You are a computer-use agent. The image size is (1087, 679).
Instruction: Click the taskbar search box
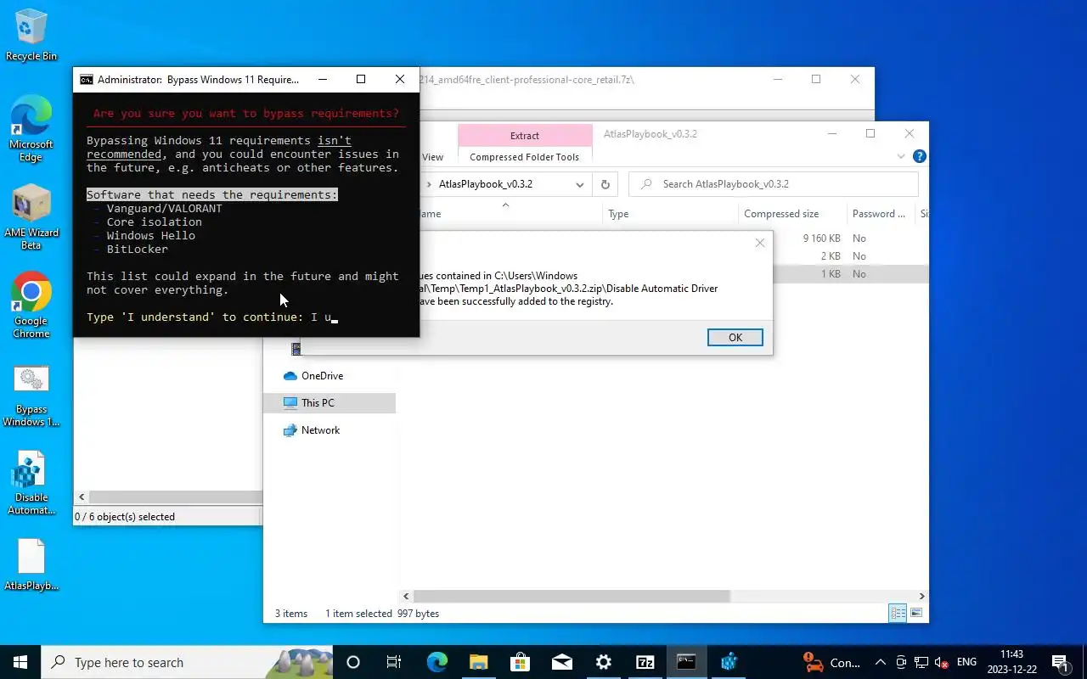[187, 662]
